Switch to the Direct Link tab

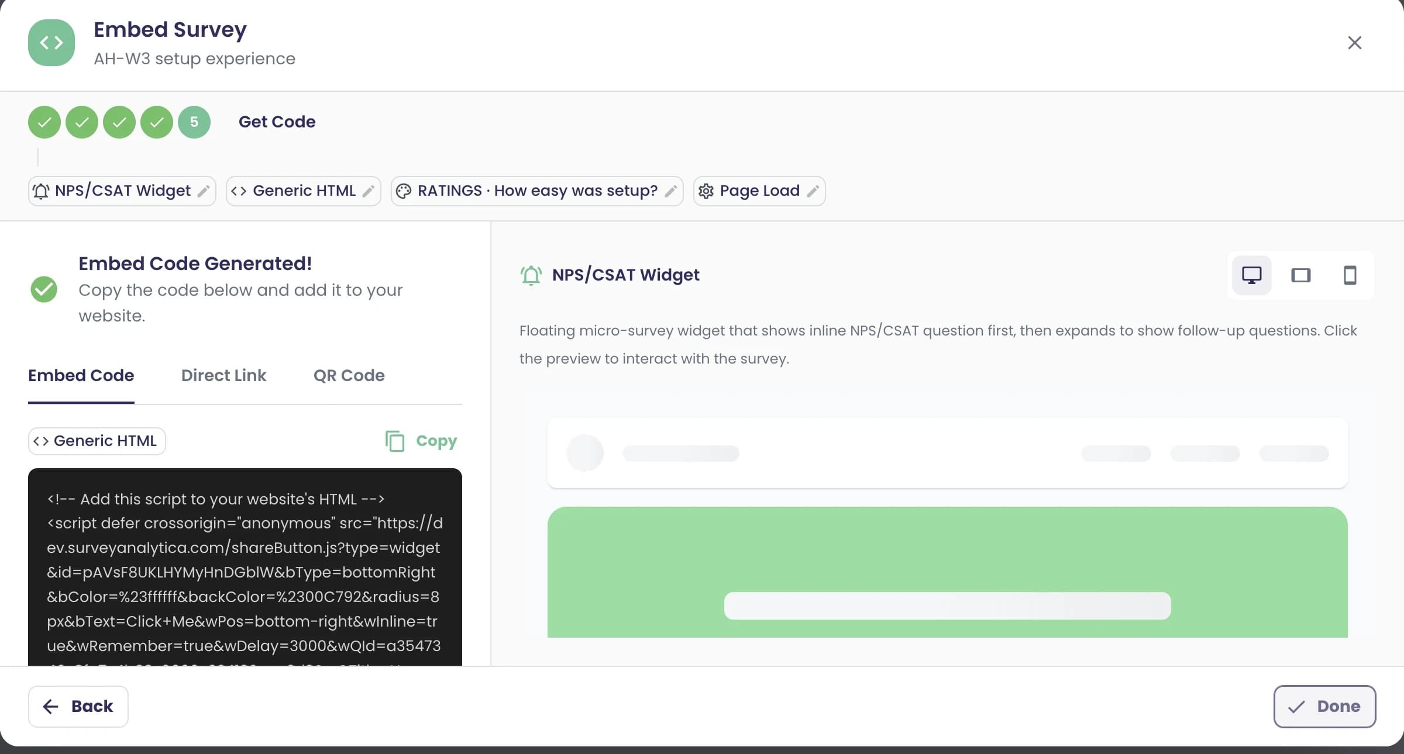click(x=223, y=376)
